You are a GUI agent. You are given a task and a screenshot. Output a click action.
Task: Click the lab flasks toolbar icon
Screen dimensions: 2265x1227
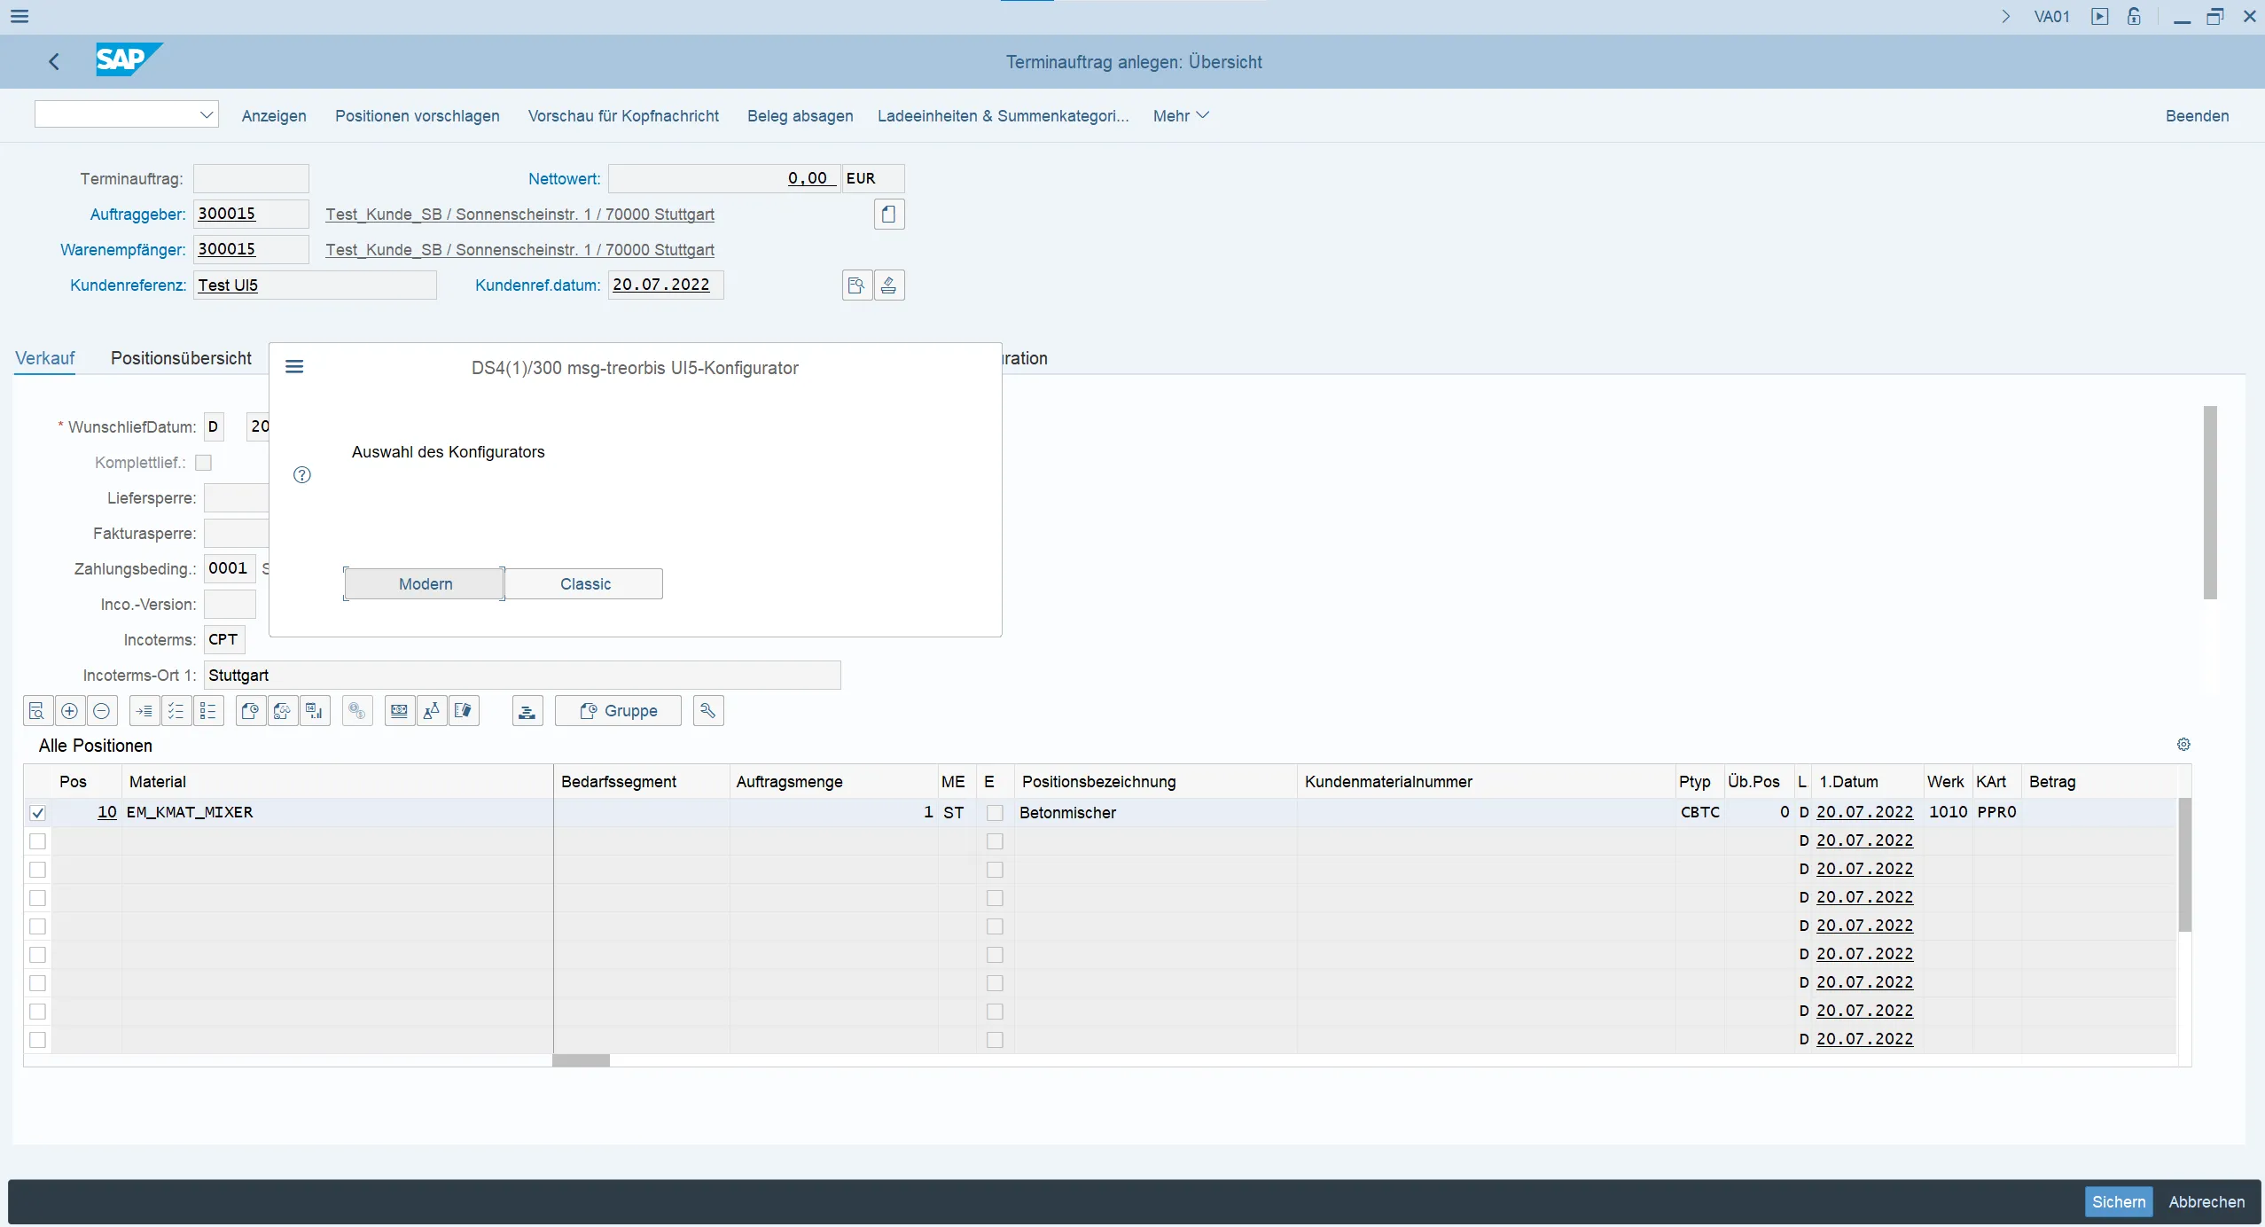[x=432, y=711]
